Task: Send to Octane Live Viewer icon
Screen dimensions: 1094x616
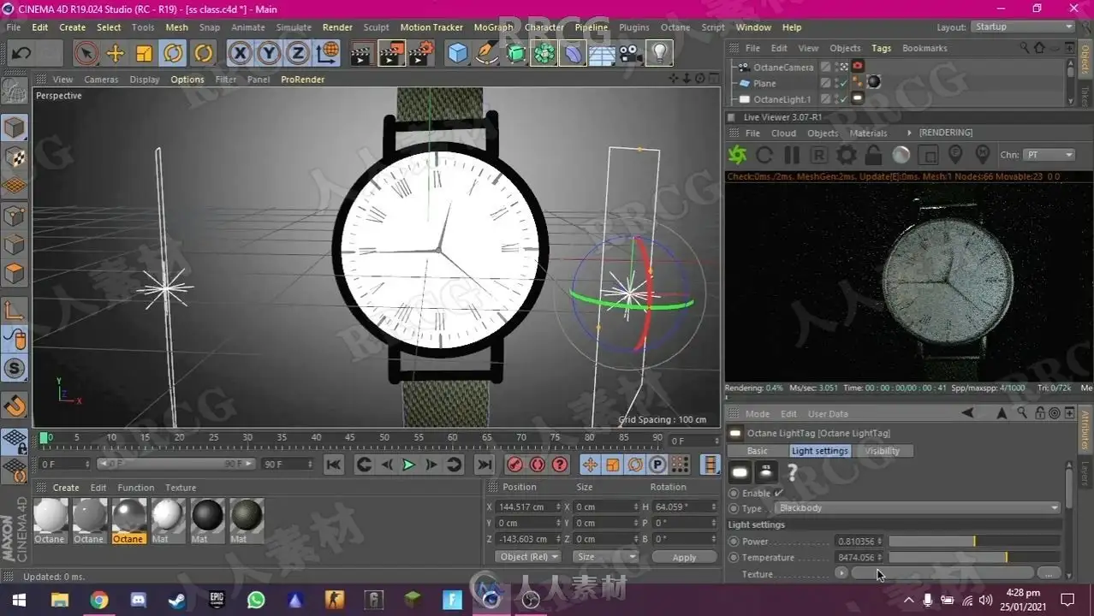Action: (x=737, y=155)
